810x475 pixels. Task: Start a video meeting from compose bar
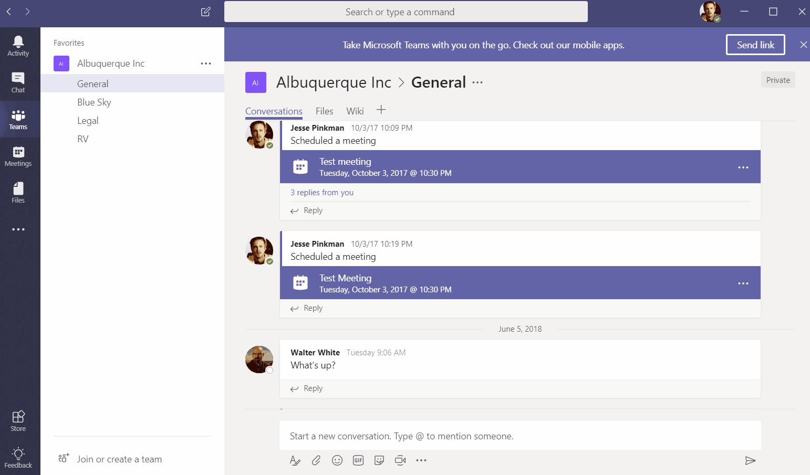400,460
